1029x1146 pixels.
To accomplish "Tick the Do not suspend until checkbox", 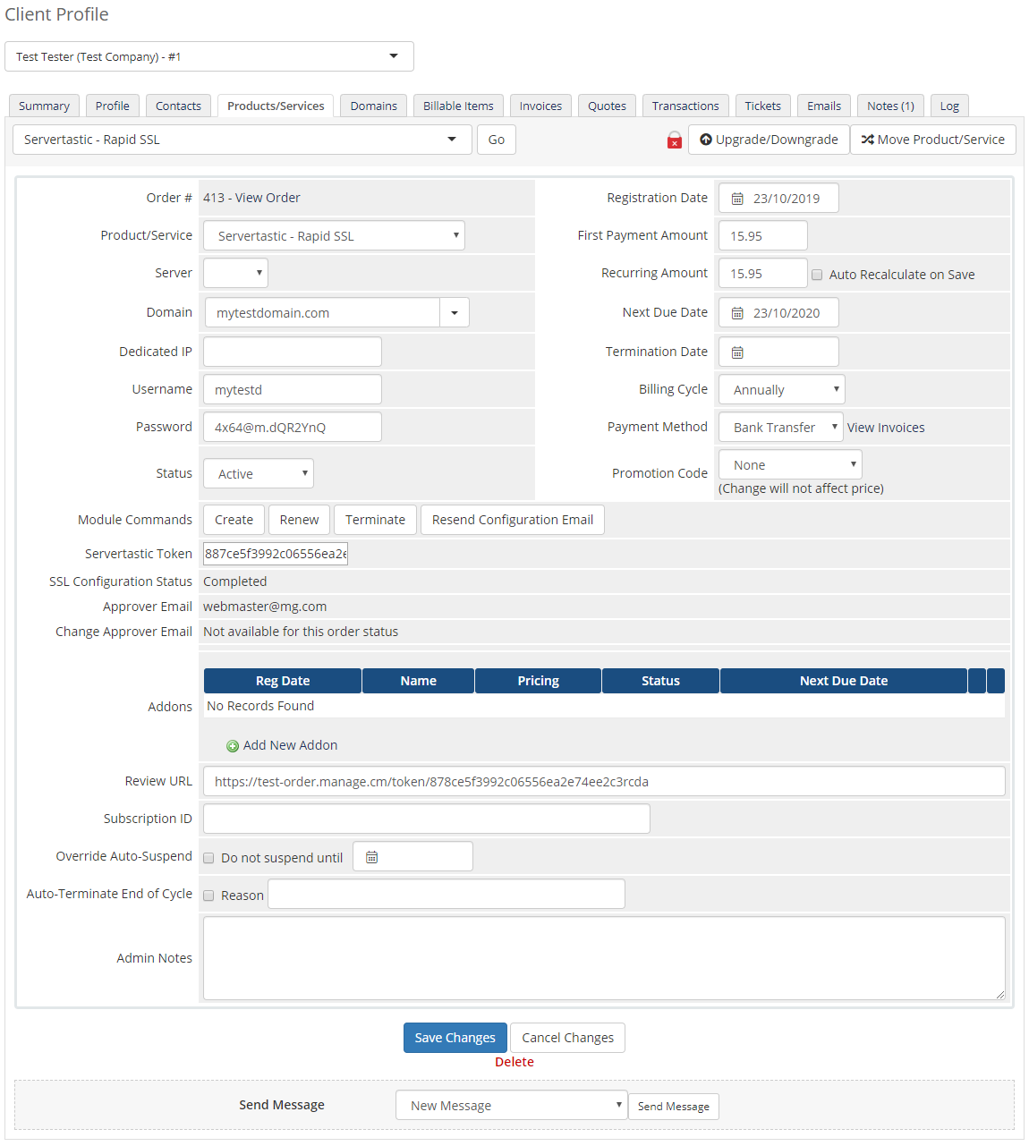I will coord(208,858).
